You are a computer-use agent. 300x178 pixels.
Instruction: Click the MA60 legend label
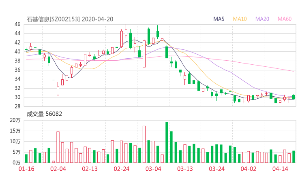(x=285, y=19)
